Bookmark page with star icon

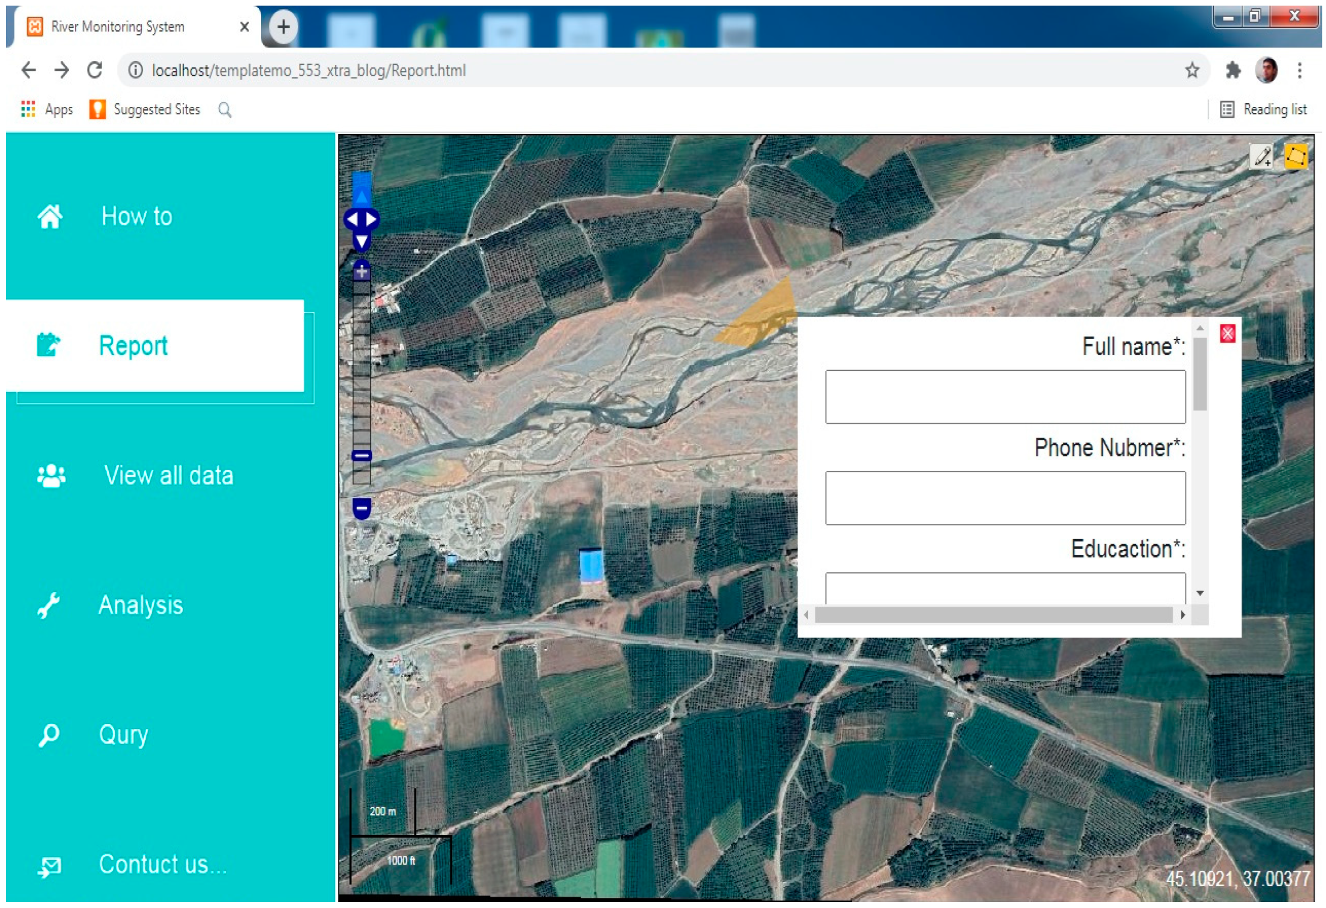1191,71
